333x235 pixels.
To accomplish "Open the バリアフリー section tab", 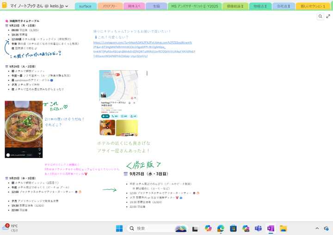I will click(110, 6).
